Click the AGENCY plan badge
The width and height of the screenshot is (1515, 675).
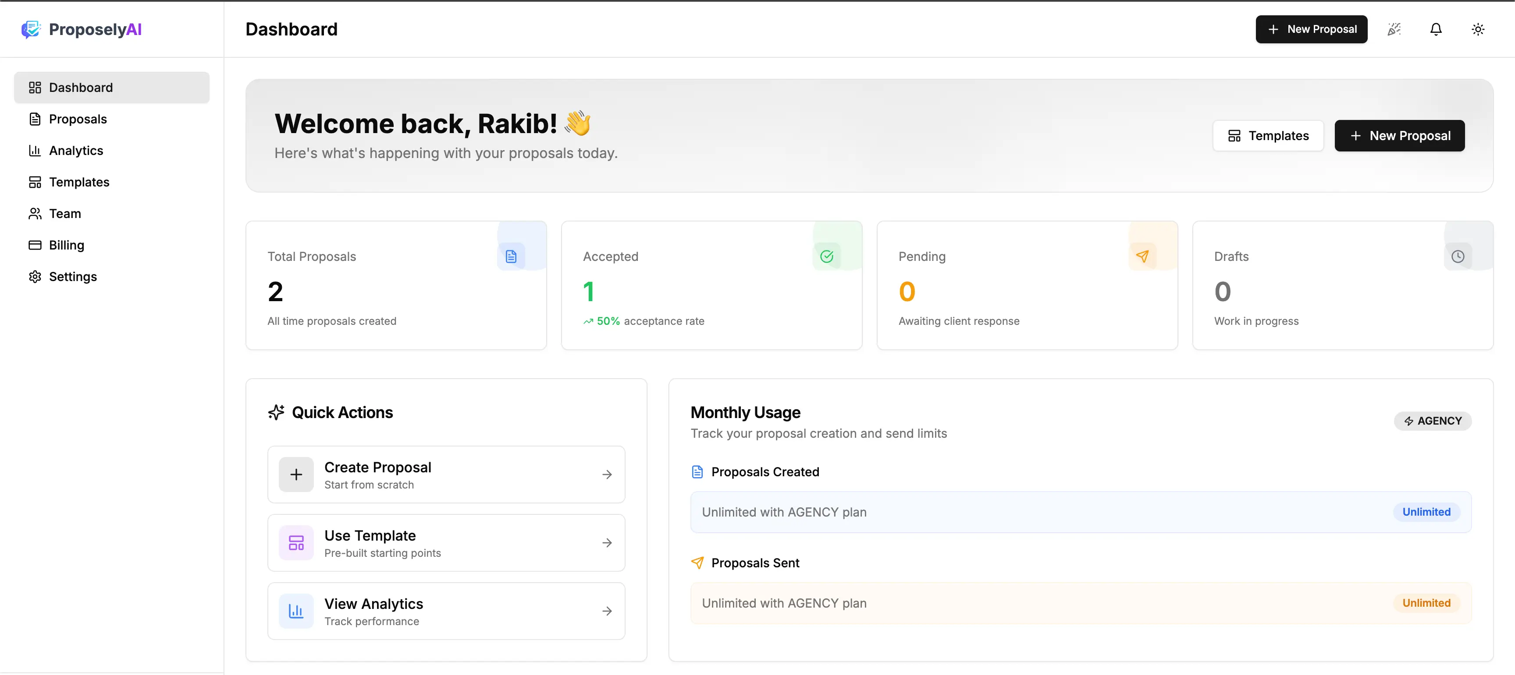(x=1433, y=421)
